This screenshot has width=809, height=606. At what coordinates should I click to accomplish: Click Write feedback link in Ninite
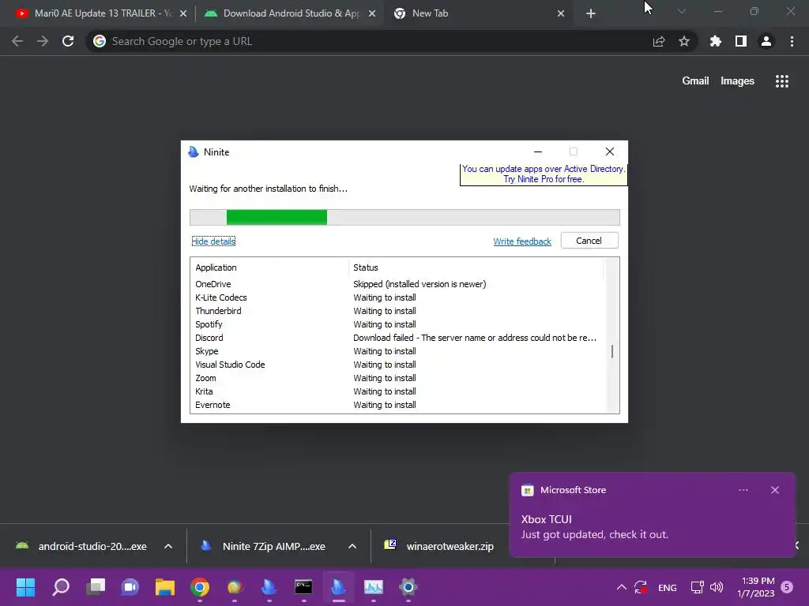[x=522, y=241]
